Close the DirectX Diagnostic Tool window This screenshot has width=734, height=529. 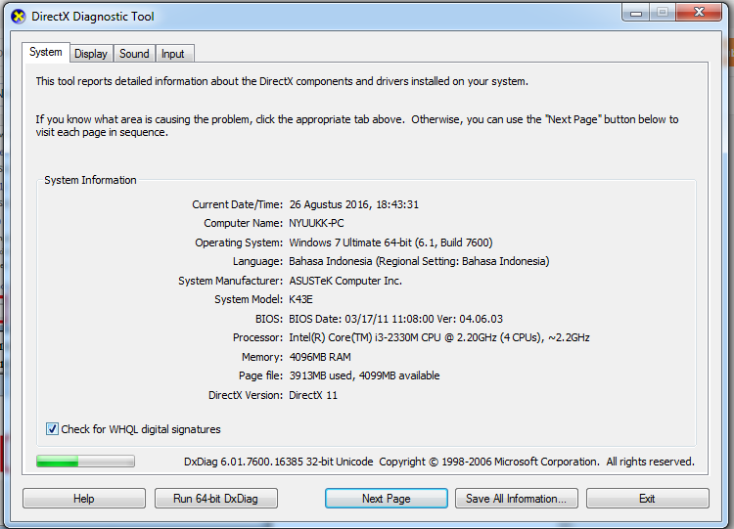(x=699, y=13)
